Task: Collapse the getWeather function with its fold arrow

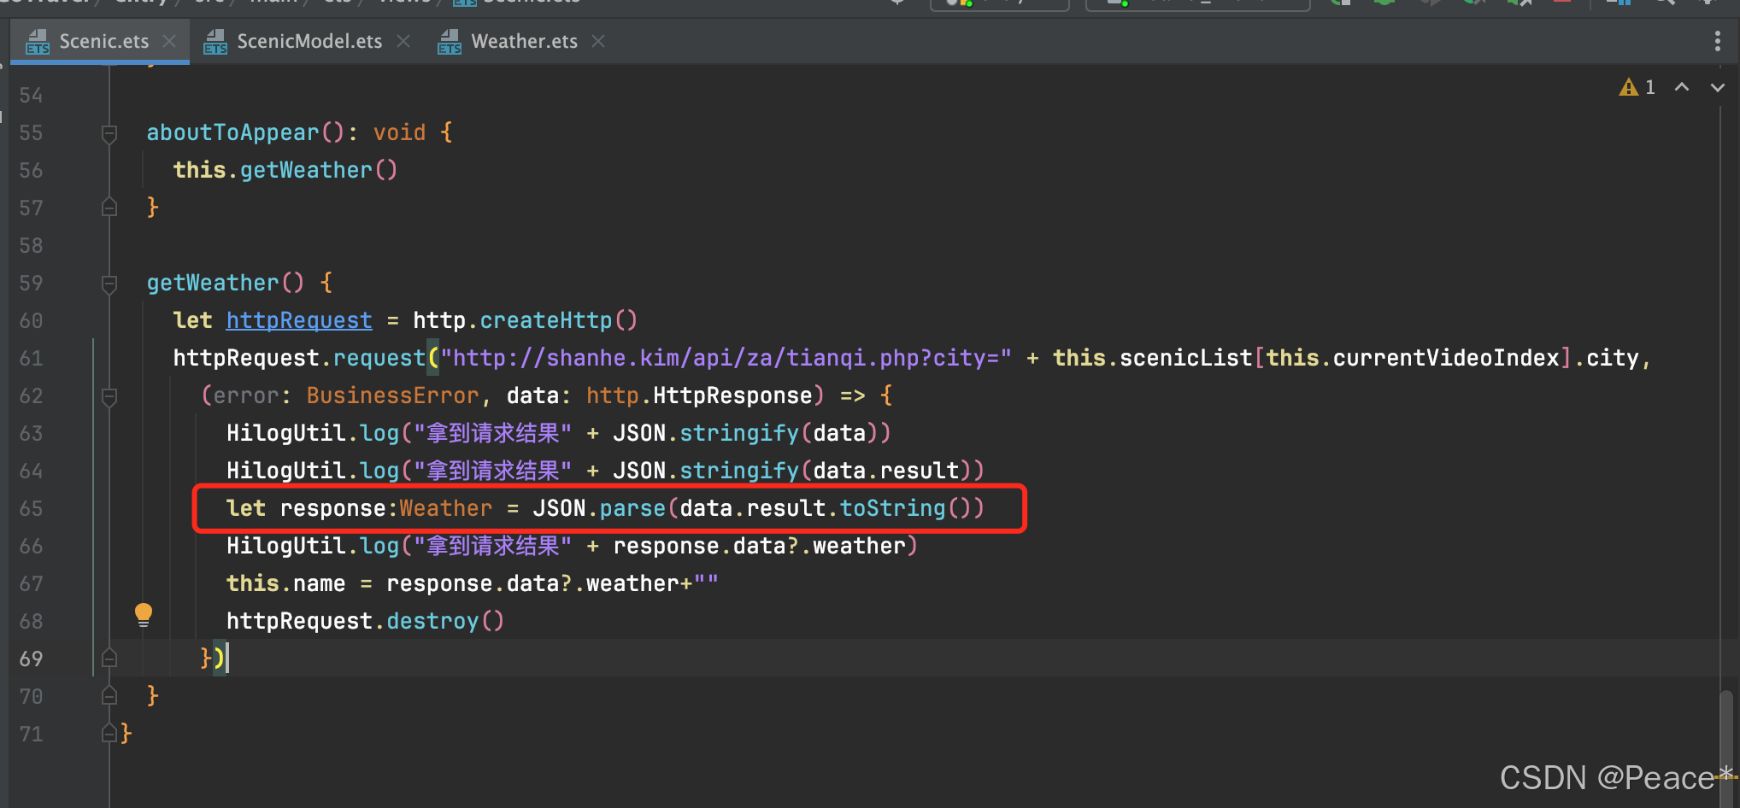Action: pyautogui.click(x=109, y=283)
